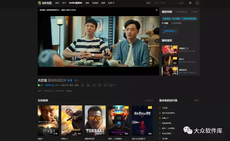Open the Equalizer 2 poster thumbnail
Viewport: 230px width, 141px height.
tap(72, 121)
